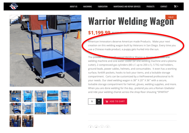
Task: Share product via Pinterest icon
Action: (107, 127)
